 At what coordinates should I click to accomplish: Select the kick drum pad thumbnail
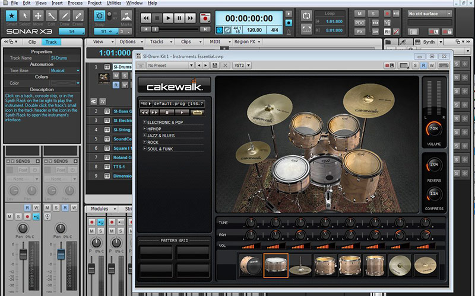tap(251, 266)
